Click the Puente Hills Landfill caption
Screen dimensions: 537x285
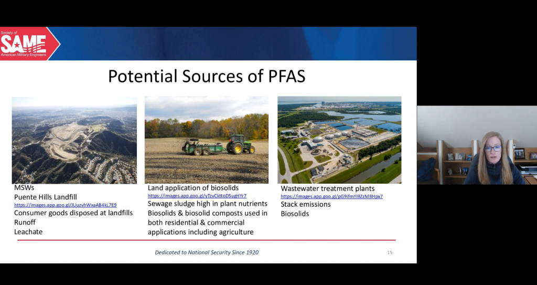(x=46, y=197)
